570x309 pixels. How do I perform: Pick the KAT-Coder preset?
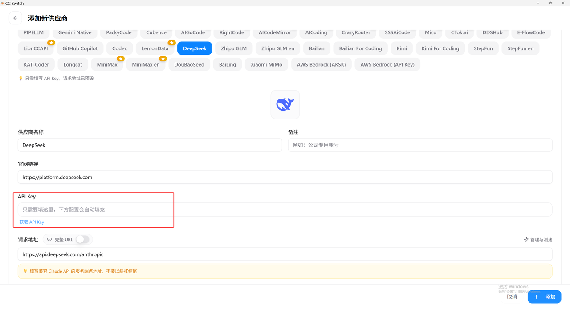click(x=36, y=64)
